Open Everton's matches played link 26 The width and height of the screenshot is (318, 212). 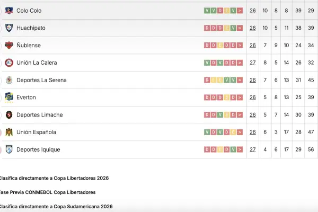[x=253, y=98]
